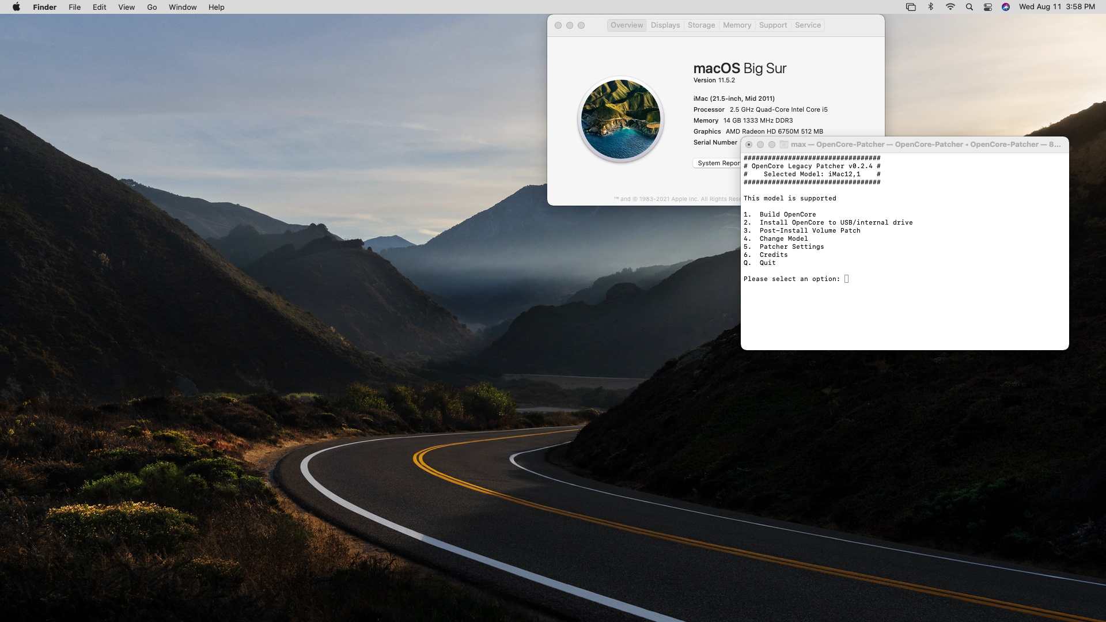Click the Memory 14 GB 1333 MHz line
1106x622 pixels.
coord(743,120)
